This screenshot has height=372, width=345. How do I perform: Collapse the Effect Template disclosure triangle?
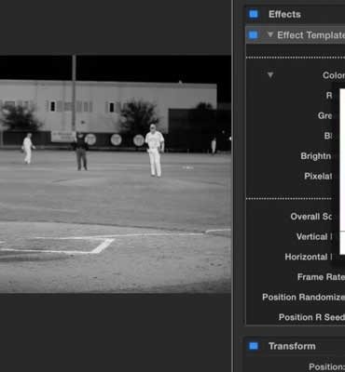click(x=270, y=34)
